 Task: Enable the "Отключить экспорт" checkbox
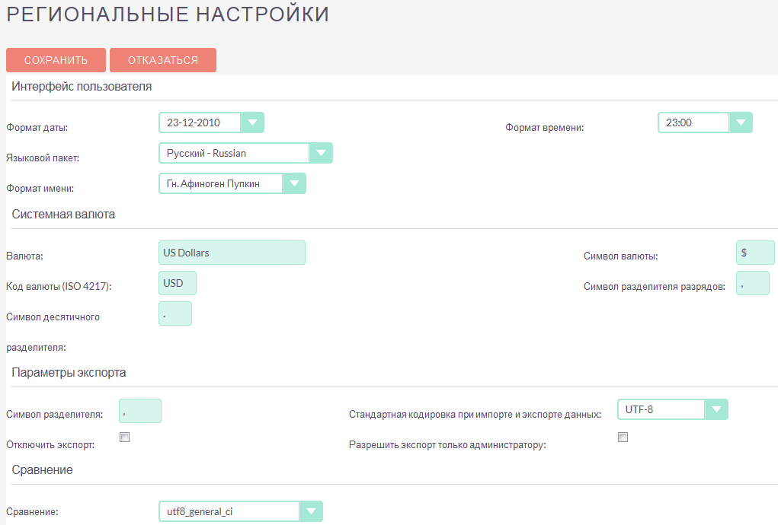[x=124, y=437]
